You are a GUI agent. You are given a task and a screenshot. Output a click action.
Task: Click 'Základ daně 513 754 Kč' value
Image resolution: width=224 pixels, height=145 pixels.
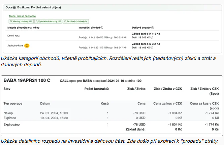click(146, 44)
